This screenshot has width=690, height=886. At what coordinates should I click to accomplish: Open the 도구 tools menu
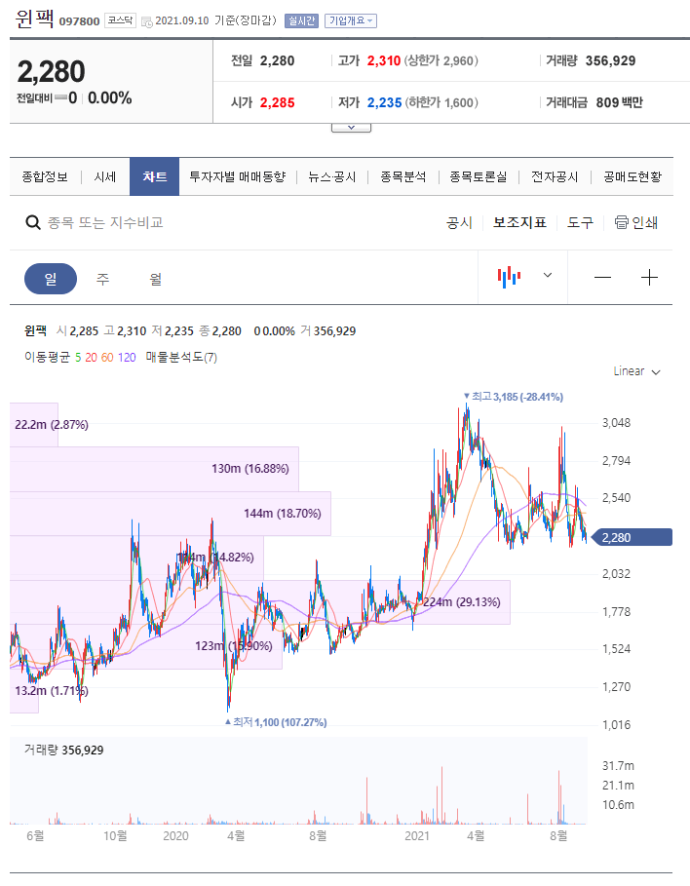pyautogui.click(x=580, y=222)
